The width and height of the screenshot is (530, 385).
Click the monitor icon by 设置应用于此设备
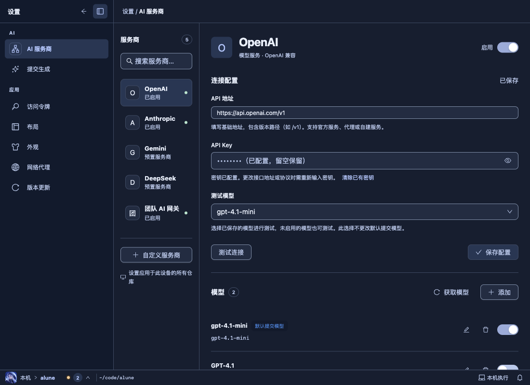(x=123, y=277)
